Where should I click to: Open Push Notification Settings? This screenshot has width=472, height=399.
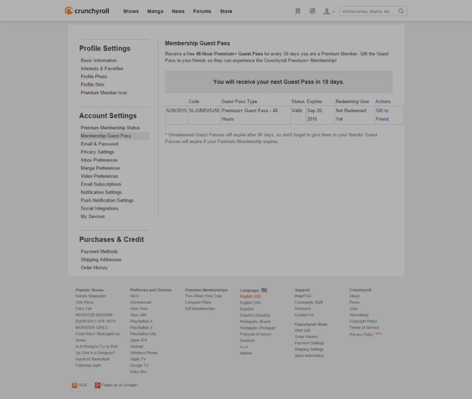(x=107, y=200)
